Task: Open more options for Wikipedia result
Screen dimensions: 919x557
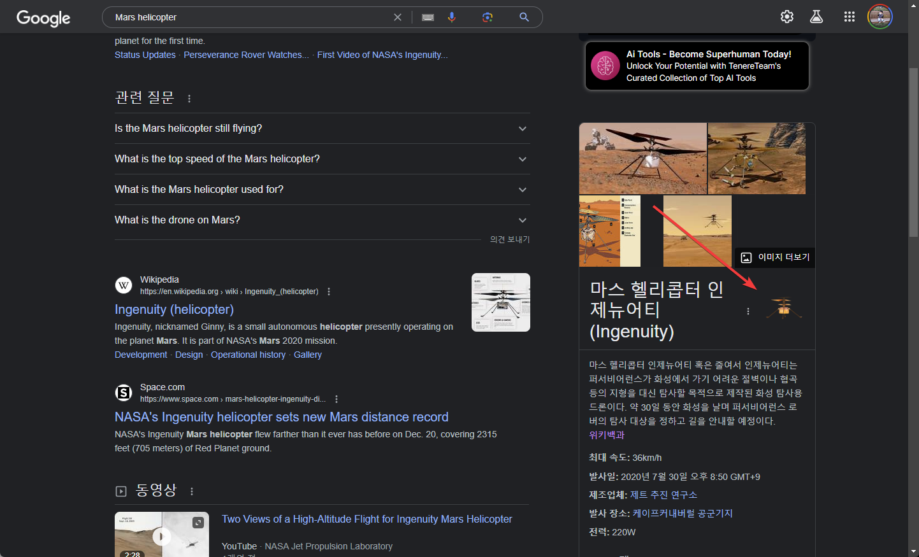Action: (329, 292)
